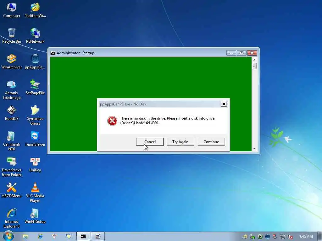Select DriverPacks from Folder icon

click(x=12, y=167)
